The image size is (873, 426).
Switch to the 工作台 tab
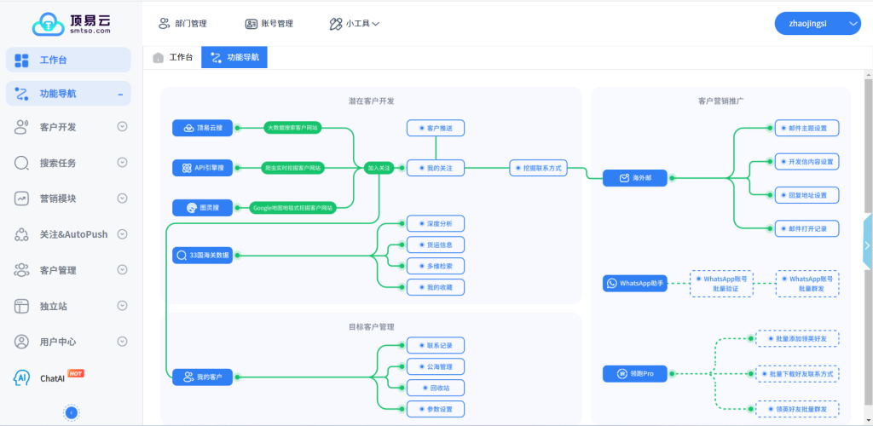tap(173, 58)
